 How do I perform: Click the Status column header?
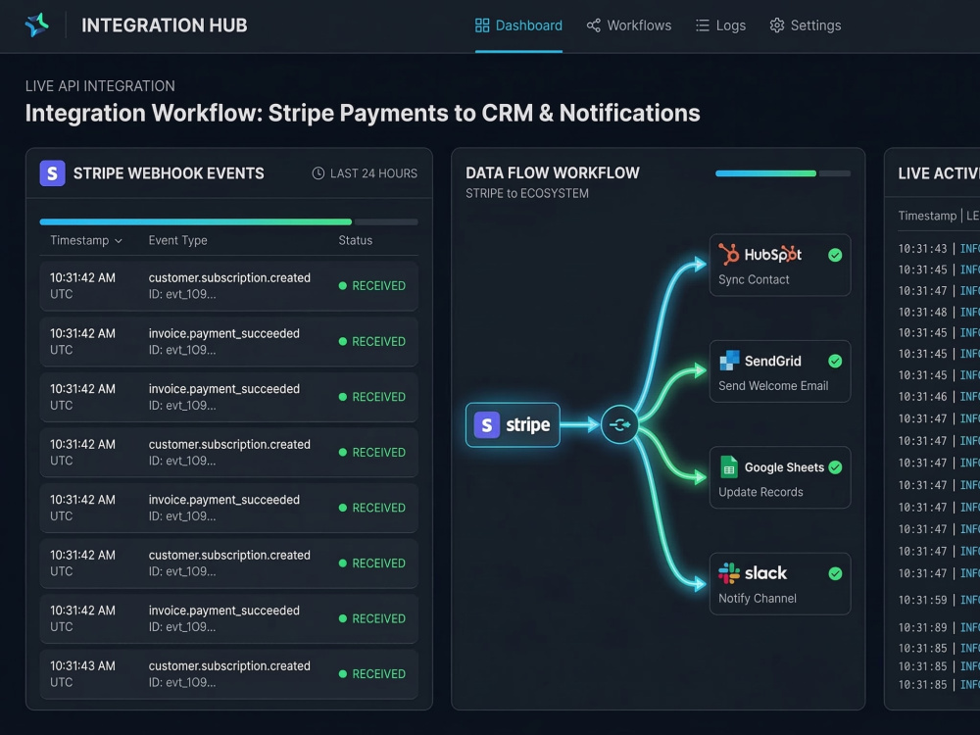click(355, 240)
